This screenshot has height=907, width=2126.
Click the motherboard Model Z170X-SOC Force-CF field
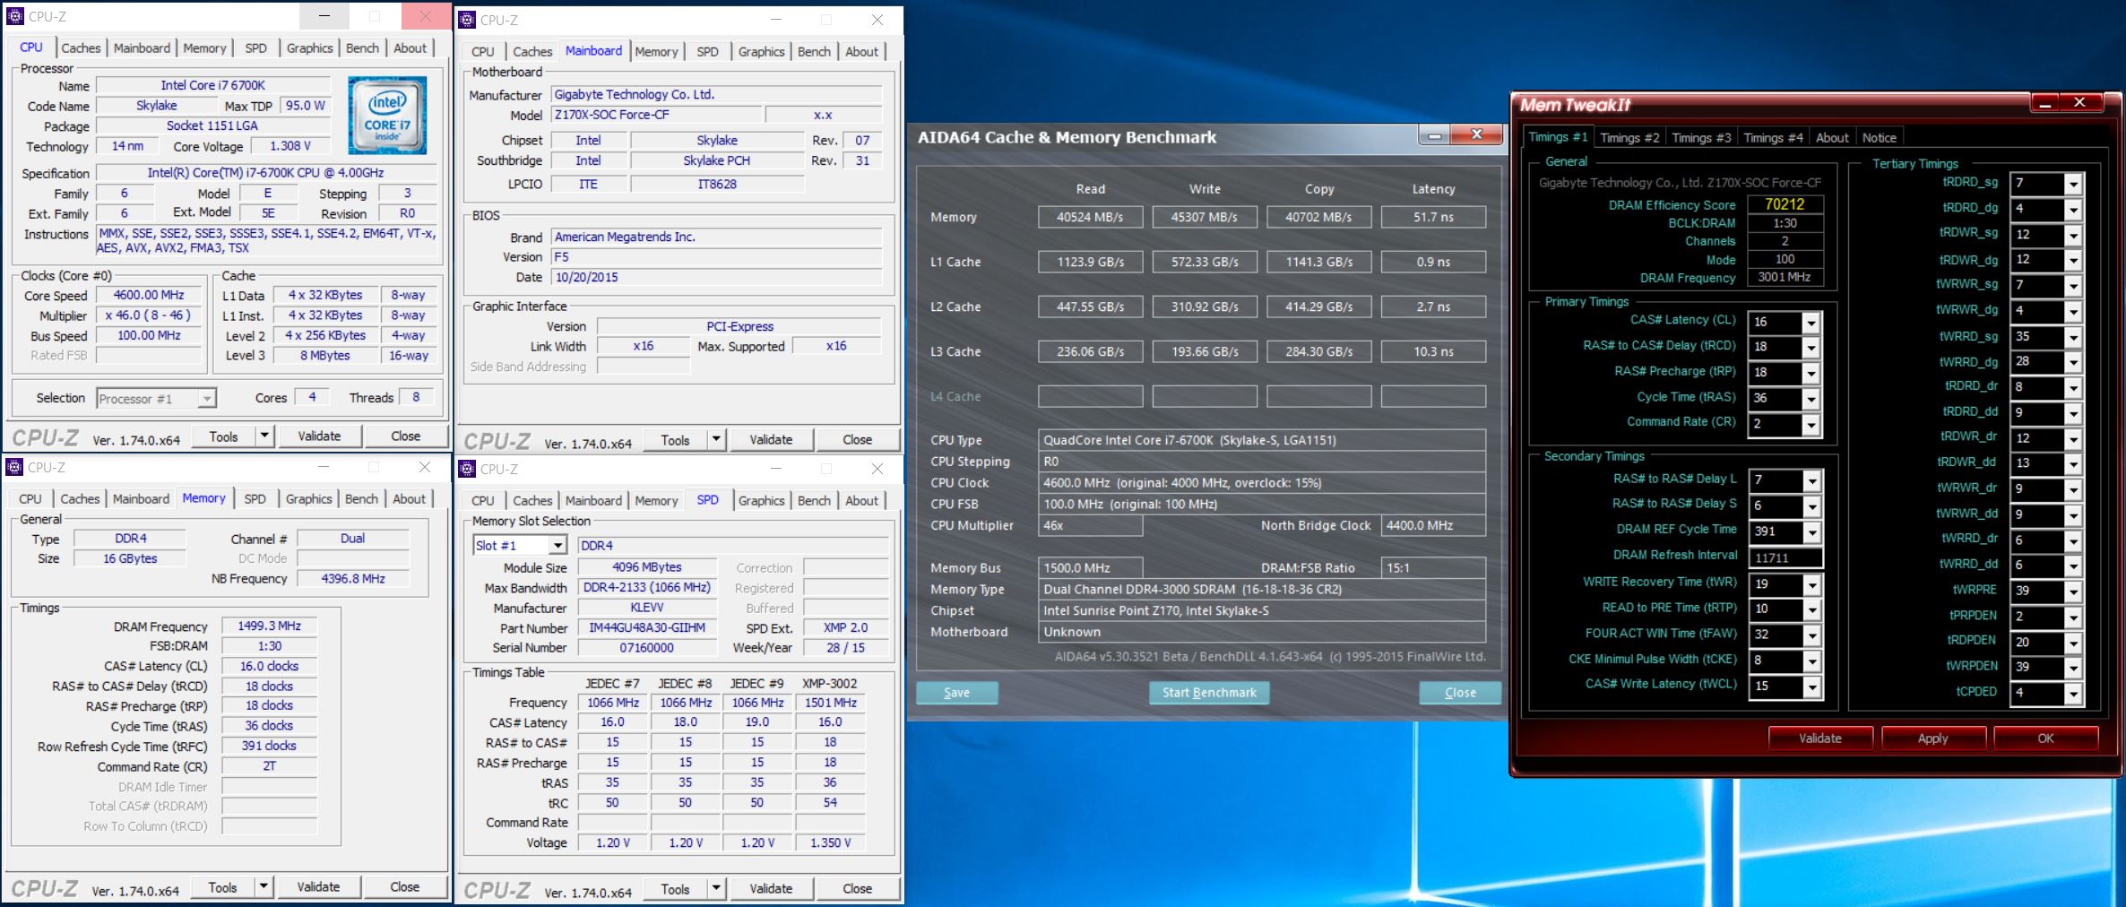(656, 115)
